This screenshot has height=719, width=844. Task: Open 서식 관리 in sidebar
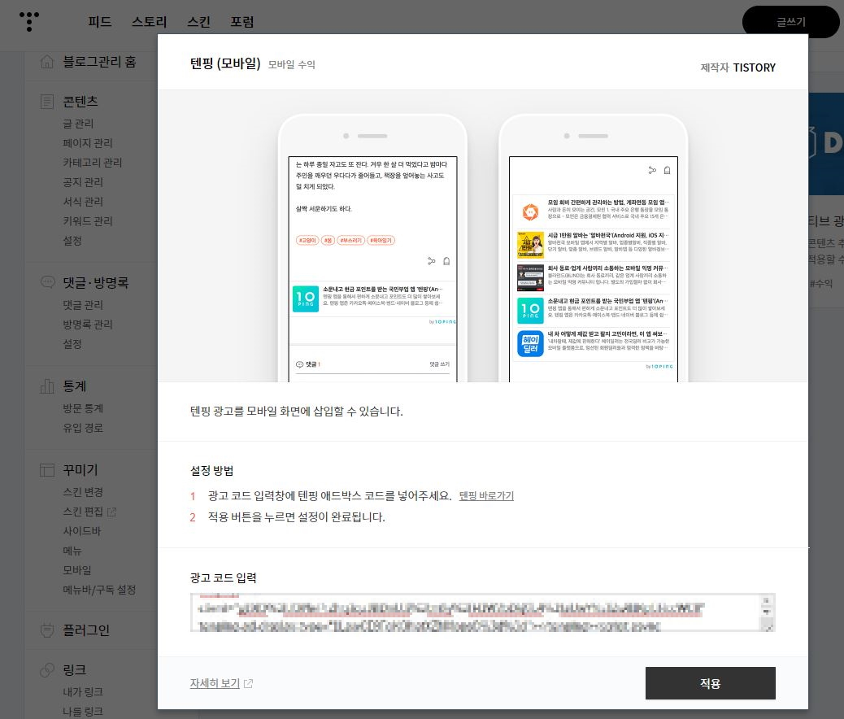tap(83, 202)
